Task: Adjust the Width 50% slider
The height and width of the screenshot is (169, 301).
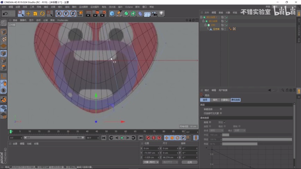Action: coord(257,144)
